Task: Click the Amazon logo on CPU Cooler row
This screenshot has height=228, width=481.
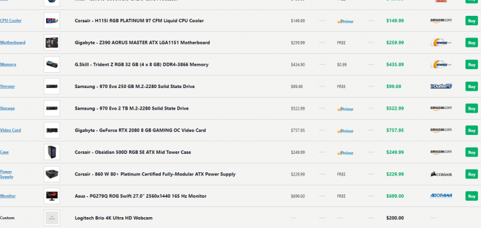Action: coord(441,20)
